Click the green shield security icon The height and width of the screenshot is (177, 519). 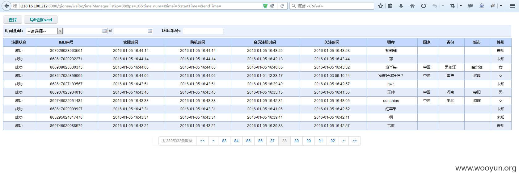tap(265, 6)
